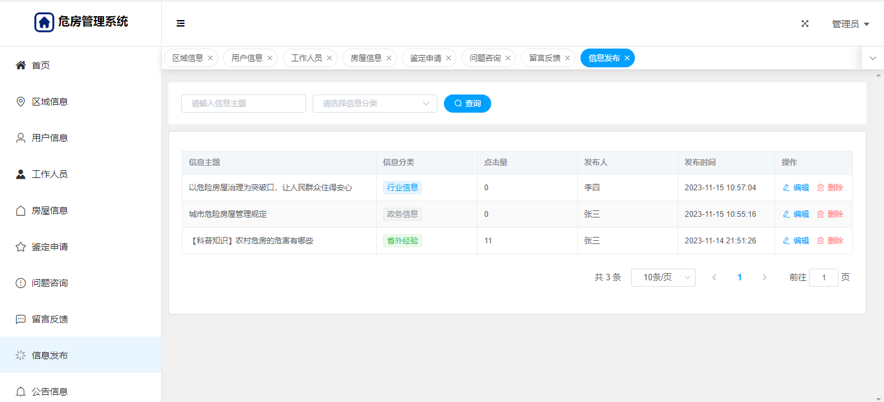Screen dimensions: 884x402
Task: Click the home icon beside 首页
Action: (21, 65)
